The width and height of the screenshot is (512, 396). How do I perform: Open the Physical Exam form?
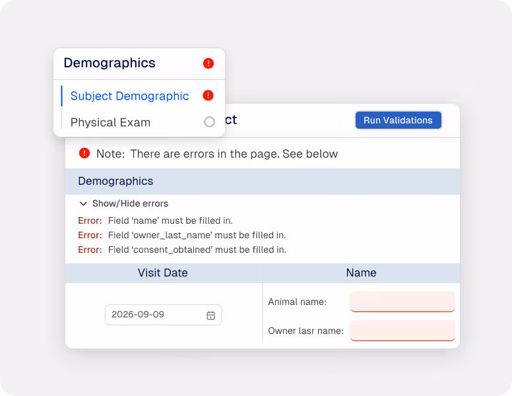(110, 123)
